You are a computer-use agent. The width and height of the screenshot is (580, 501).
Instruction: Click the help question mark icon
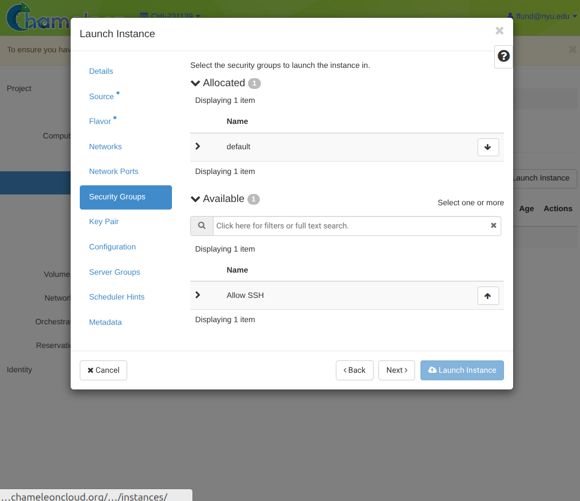pos(503,56)
